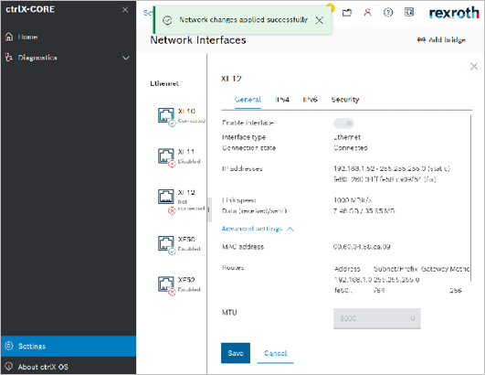The image size is (485, 375).
Task: Select the XF11 disabled port icon
Action: pos(166,156)
